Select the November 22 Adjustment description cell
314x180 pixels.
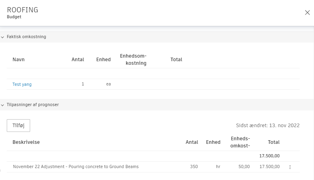[76, 167]
